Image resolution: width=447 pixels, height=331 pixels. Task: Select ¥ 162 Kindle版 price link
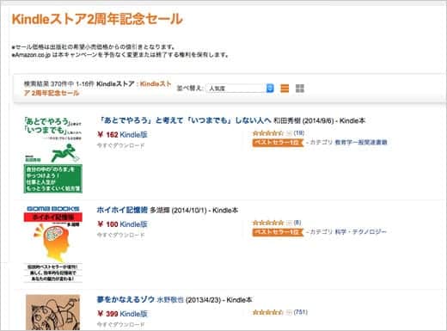click(122, 135)
